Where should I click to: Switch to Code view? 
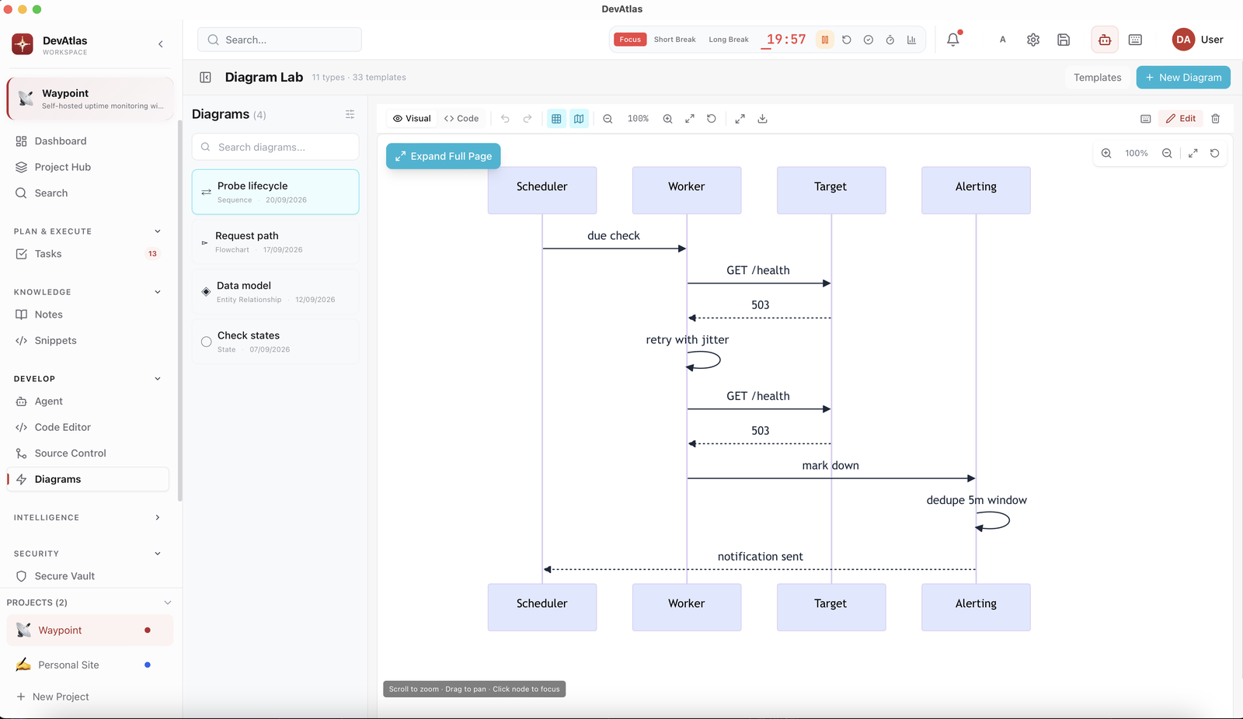click(461, 119)
